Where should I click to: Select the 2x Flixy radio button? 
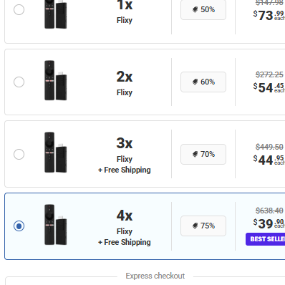click(x=19, y=82)
